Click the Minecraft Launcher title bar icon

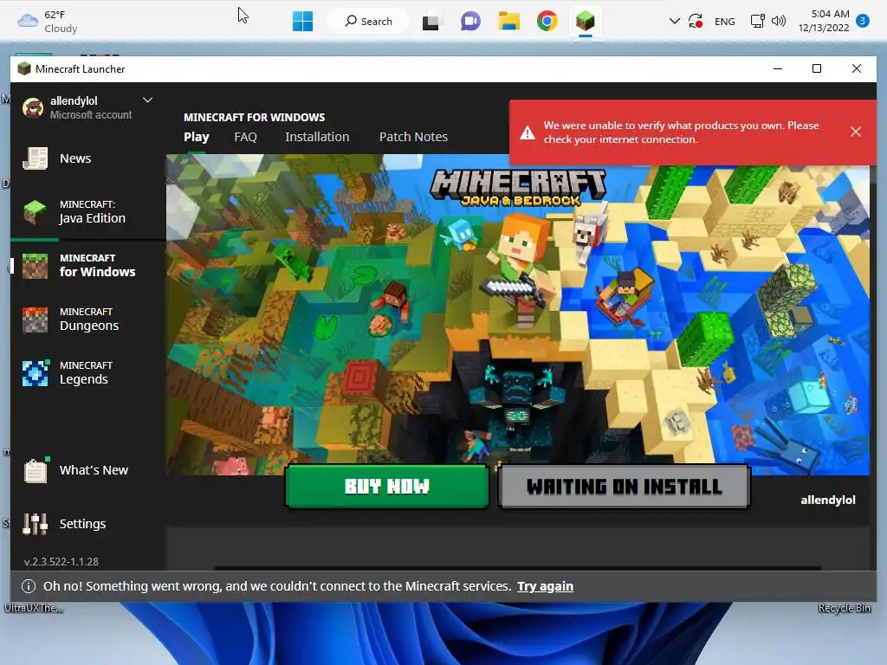tap(23, 69)
